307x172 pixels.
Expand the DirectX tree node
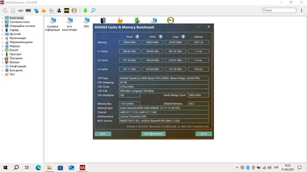tap(2, 50)
